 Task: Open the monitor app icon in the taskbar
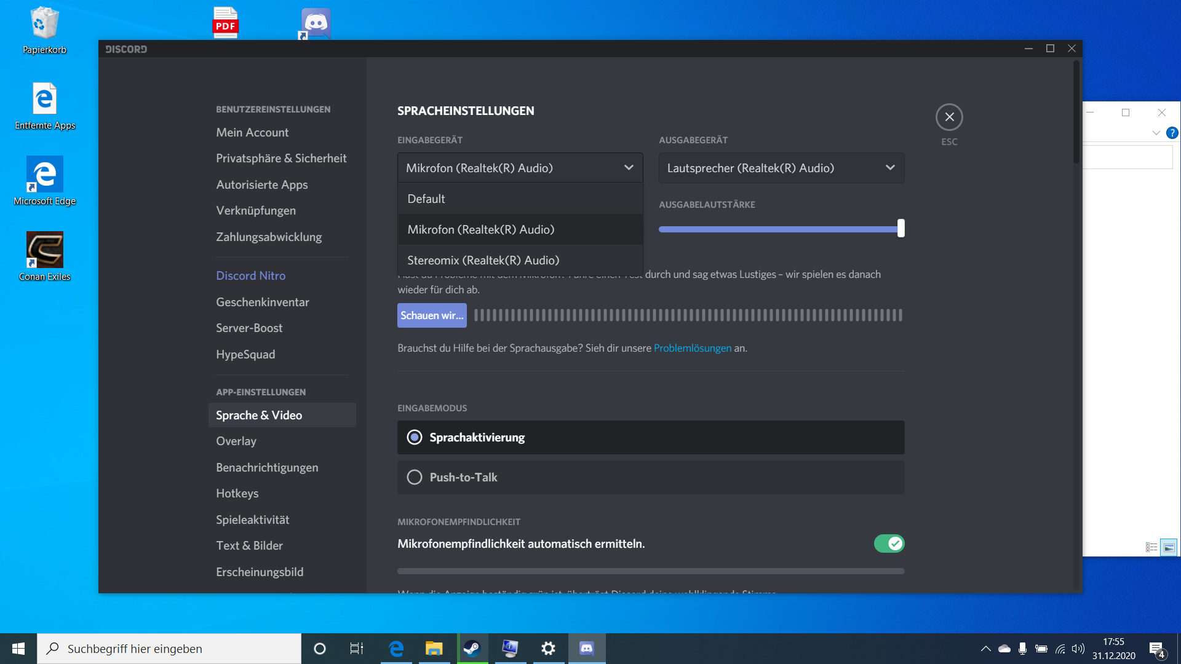pos(511,649)
